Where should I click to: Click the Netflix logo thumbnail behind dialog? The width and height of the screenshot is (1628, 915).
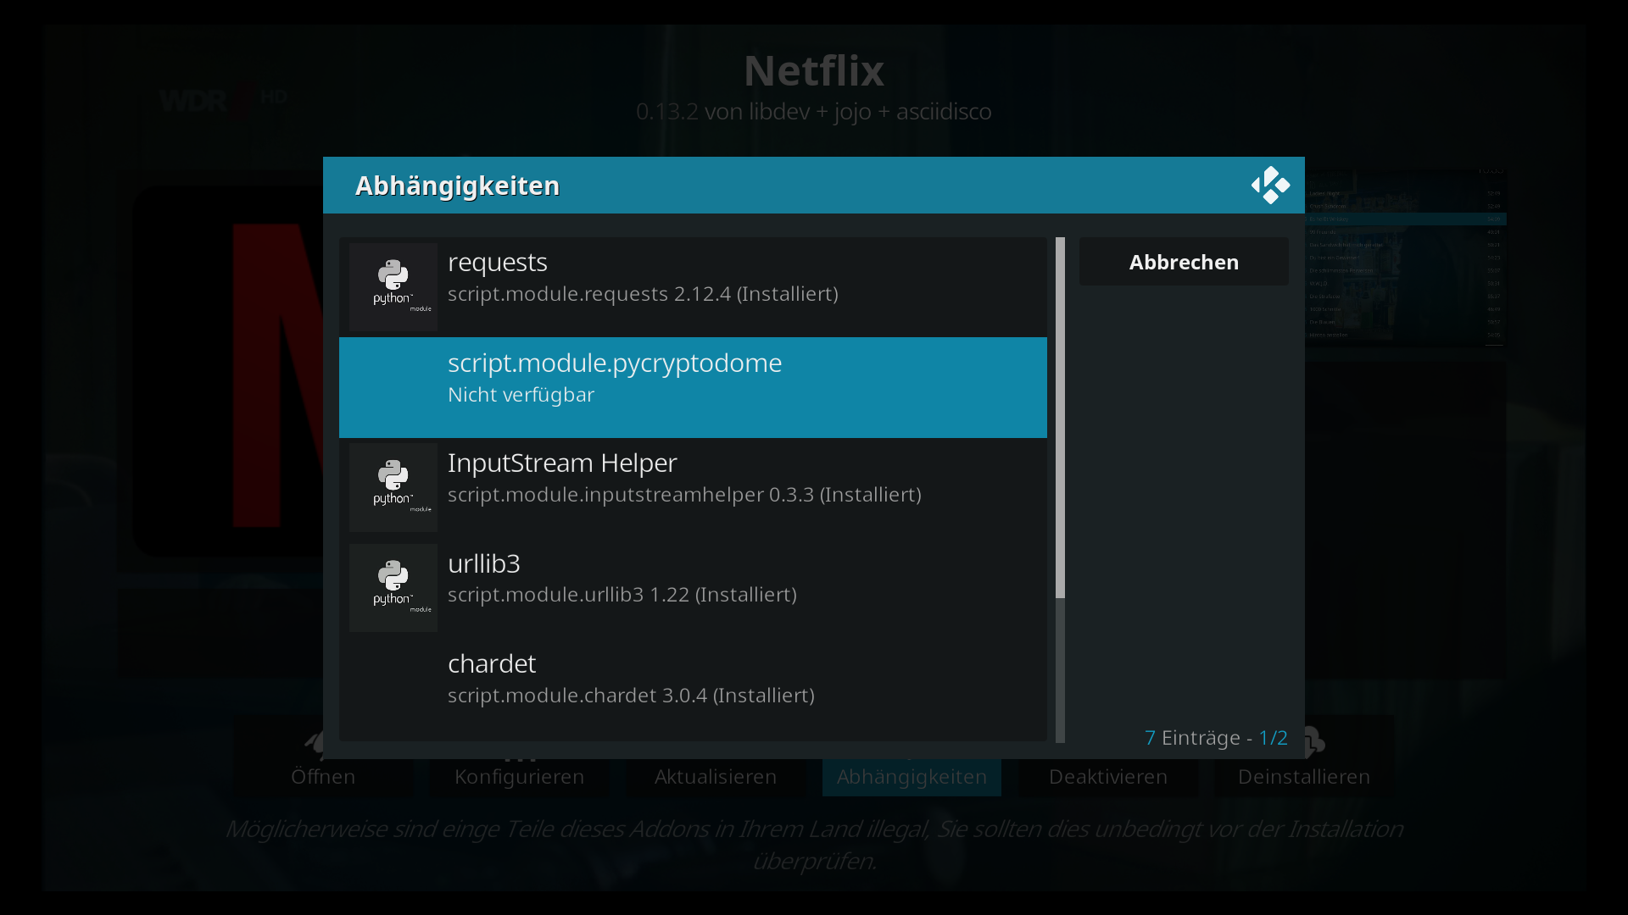tap(227, 373)
